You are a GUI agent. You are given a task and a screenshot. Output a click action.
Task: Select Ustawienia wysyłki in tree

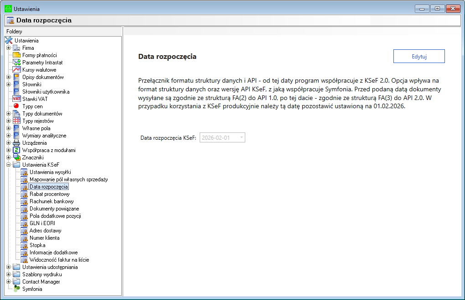[50, 172]
